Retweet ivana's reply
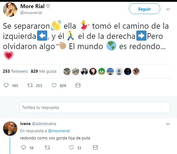Screen dimensions: 177x154 pyautogui.click(x=48, y=147)
